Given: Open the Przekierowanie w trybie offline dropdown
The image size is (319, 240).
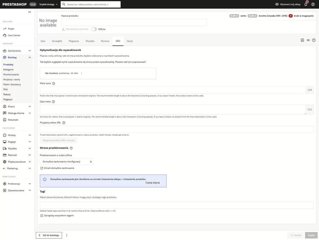Looking at the screenshot, I should coord(66,161).
